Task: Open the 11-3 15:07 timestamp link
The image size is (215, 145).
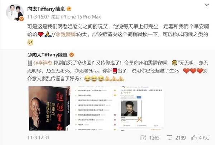Action: point(38,17)
